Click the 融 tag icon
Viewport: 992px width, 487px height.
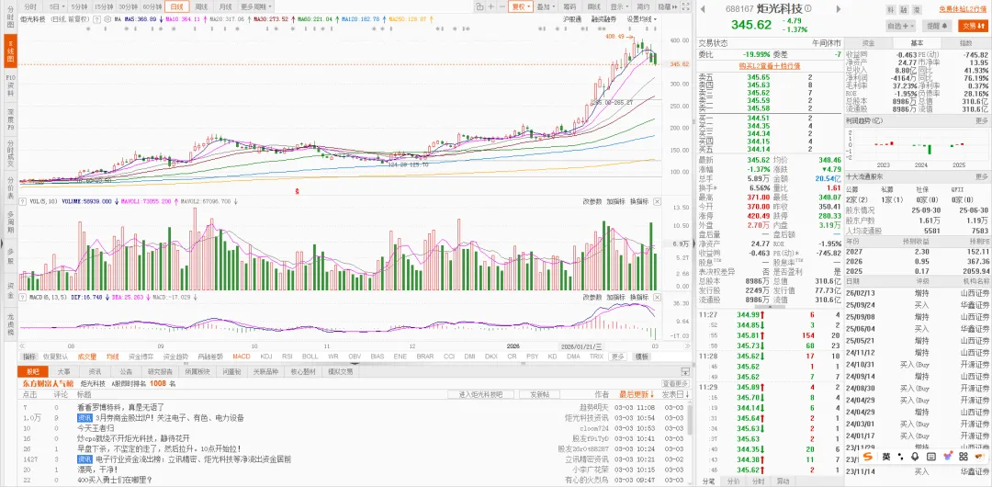[x=904, y=9]
